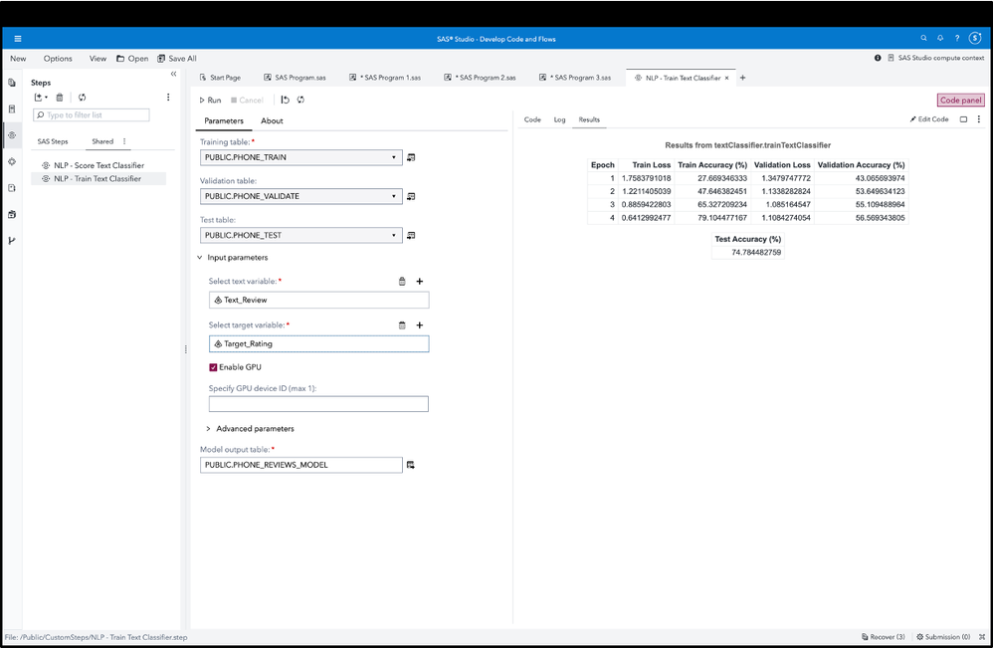Click the new step icon in Steps panel
Screen dimensions: 993x648
pos(41,98)
